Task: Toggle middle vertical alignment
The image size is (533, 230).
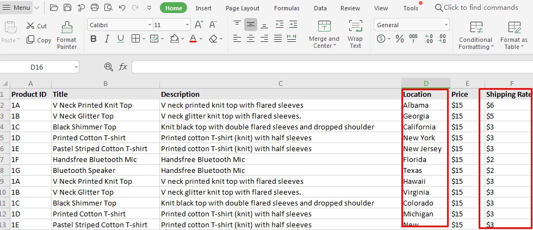Action: click(x=251, y=24)
